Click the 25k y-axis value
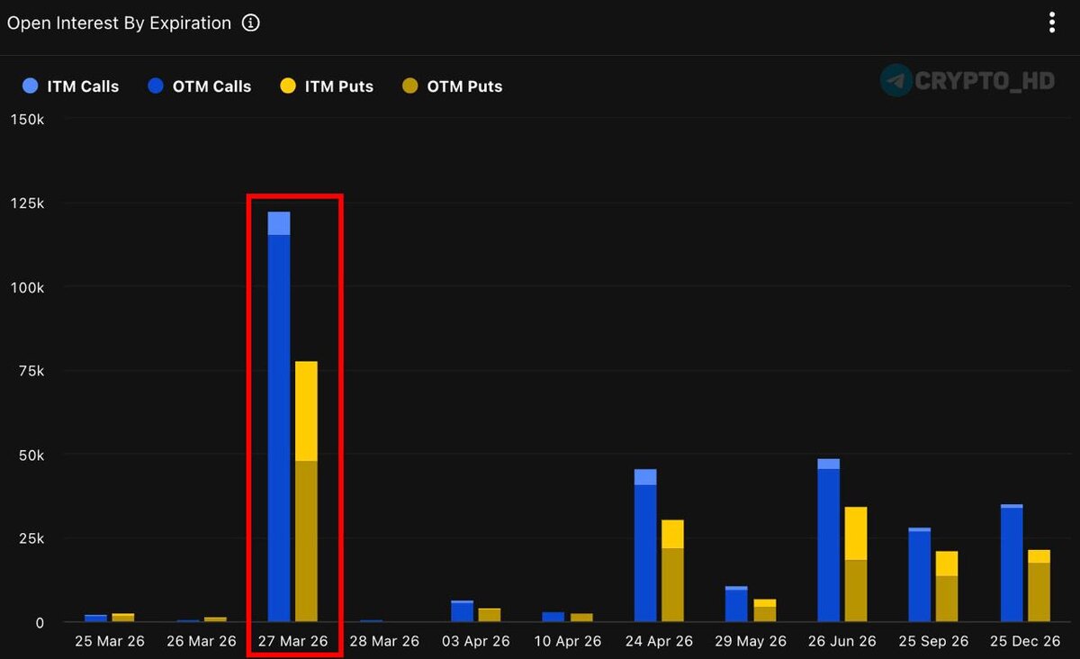The image size is (1080, 659). click(x=31, y=538)
